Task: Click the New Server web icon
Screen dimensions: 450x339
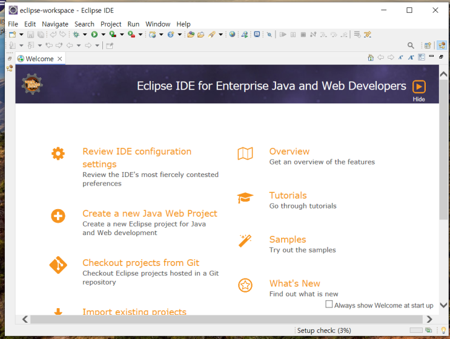Action: [x=153, y=34]
